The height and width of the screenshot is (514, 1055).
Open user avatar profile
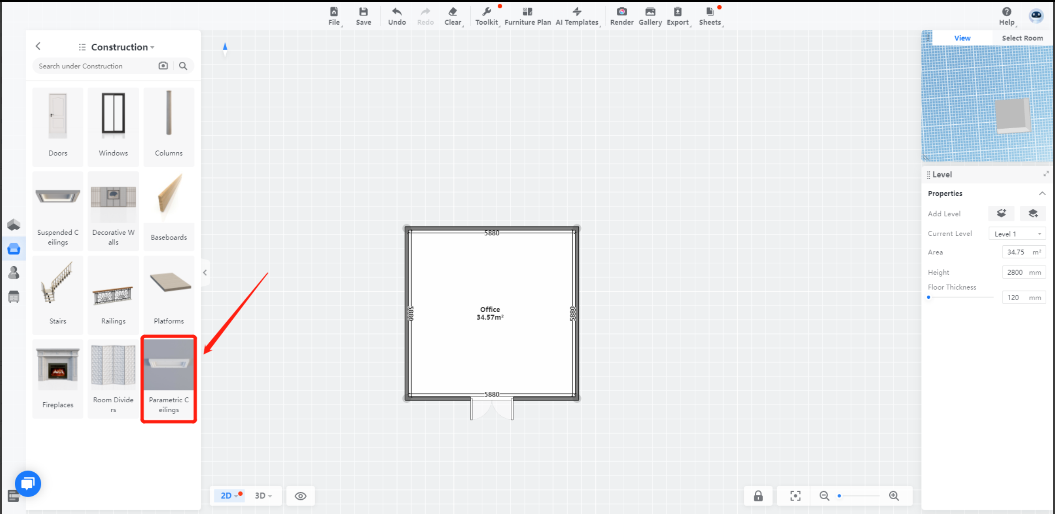1036,16
